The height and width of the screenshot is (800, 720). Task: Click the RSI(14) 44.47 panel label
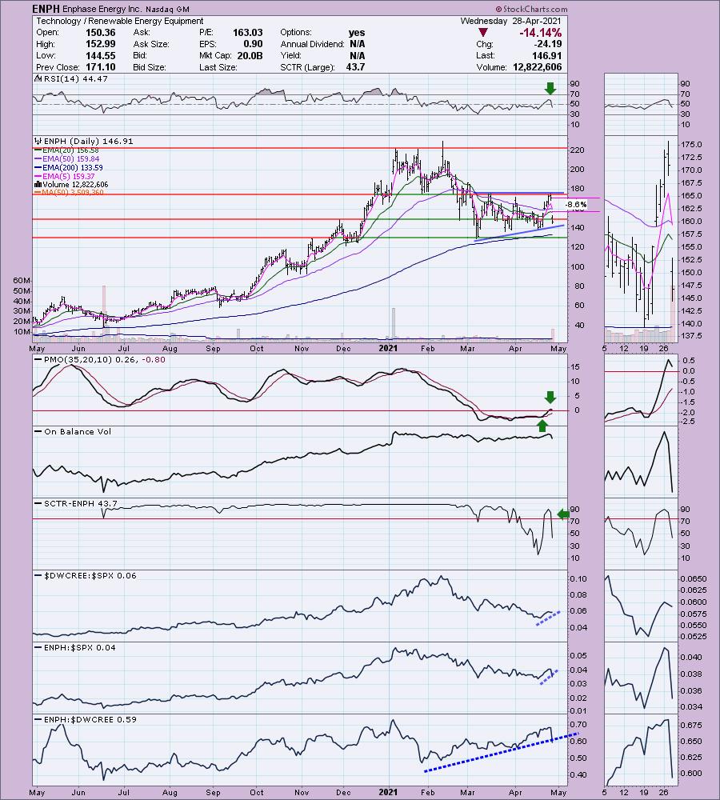coord(75,79)
